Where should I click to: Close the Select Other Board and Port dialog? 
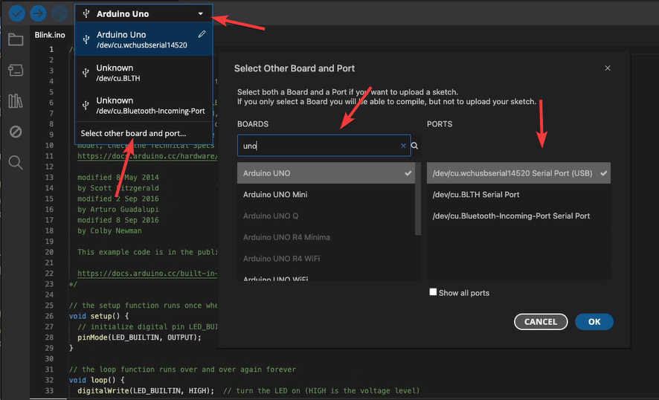click(607, 68)
